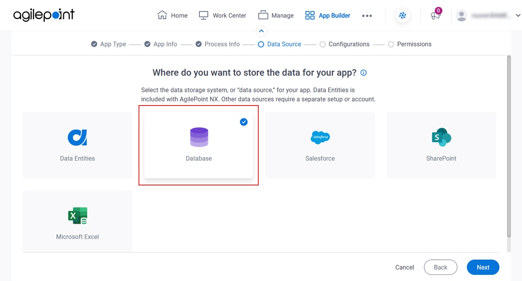Open App Builder
The height and width of the screenshot is (281, 522).
[328, 15]
